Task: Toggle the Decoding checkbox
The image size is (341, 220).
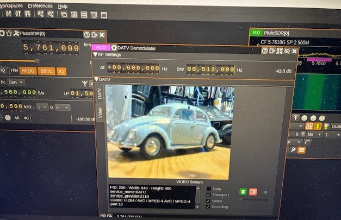Action: (209, 206)
